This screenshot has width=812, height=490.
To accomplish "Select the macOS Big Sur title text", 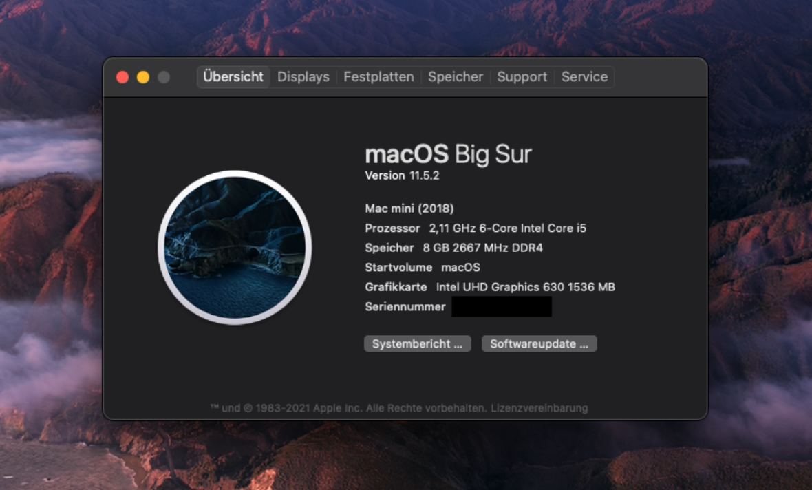I will [448, 154].
